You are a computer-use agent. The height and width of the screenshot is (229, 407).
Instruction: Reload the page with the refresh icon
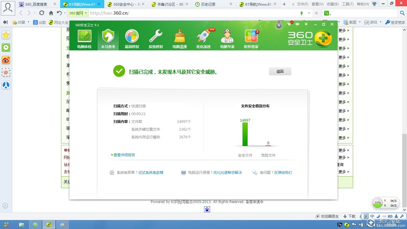[x=42, y=13]
